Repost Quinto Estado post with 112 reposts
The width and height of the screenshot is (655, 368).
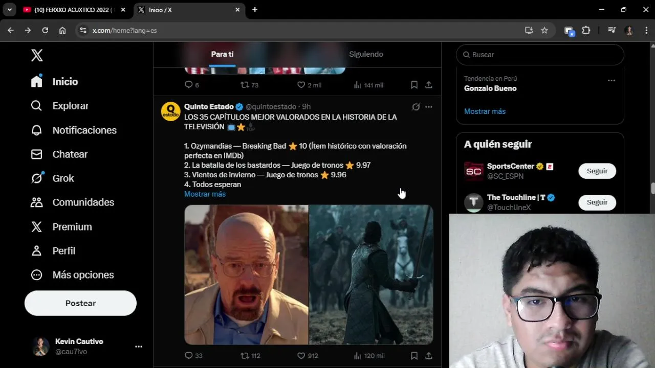[245, 356]
